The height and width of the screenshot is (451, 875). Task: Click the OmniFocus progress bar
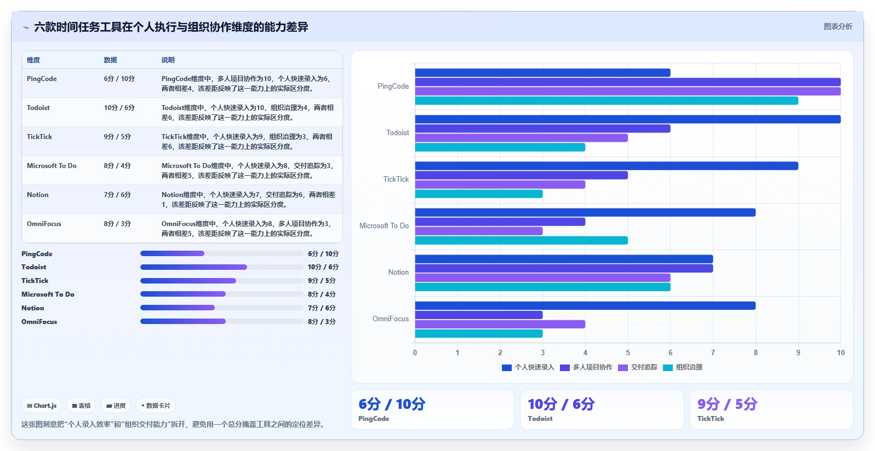pos(221,321)
